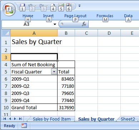Viewport: 139px width, 130px height.
Task: Click the Sales by Quarter title cell
Action: coord(34,42)
